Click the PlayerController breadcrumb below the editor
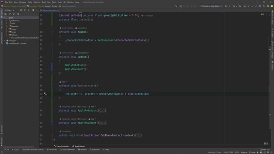The height and width of the screenshot is (154, 274). 62,146
